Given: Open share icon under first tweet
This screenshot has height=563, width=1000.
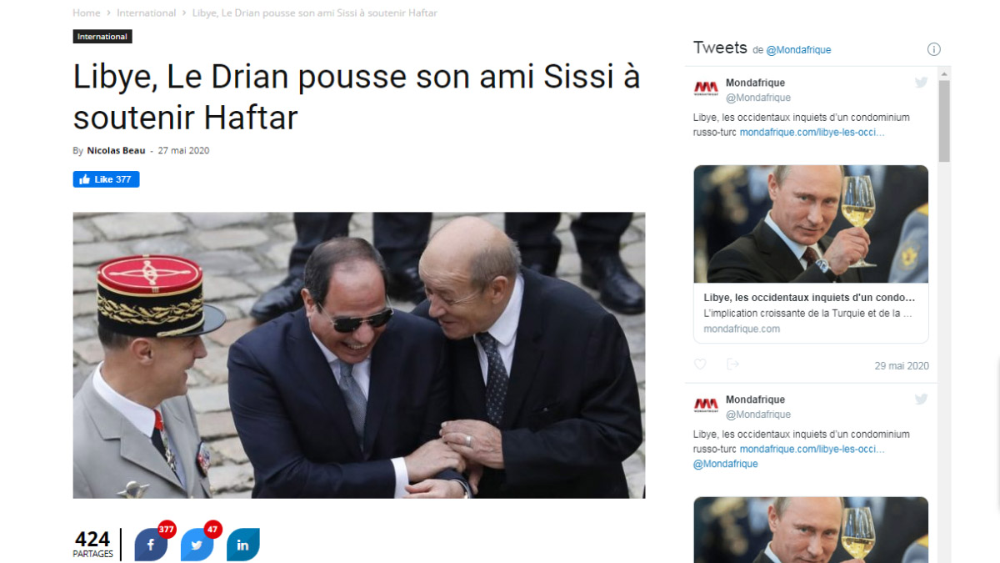Looking at the screenshot, I should click(732, 364).
